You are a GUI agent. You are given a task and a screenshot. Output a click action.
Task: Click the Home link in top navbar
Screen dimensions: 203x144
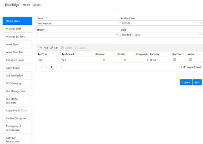pos(26,5)
